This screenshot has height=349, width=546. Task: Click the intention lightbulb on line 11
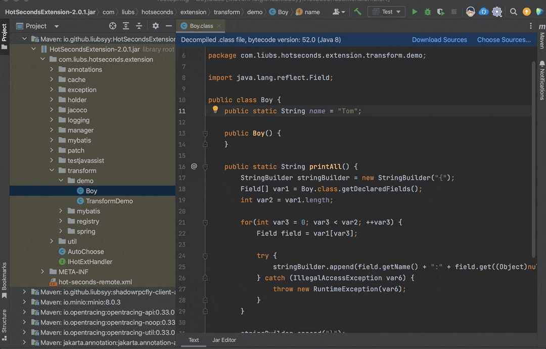point(215,111)
